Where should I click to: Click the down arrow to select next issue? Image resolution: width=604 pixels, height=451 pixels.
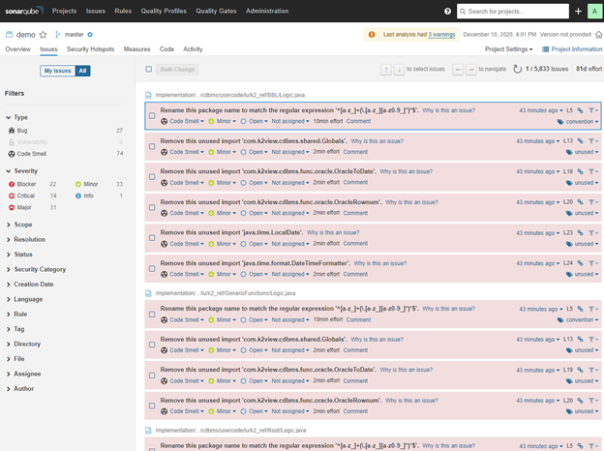tap(399, 69)
